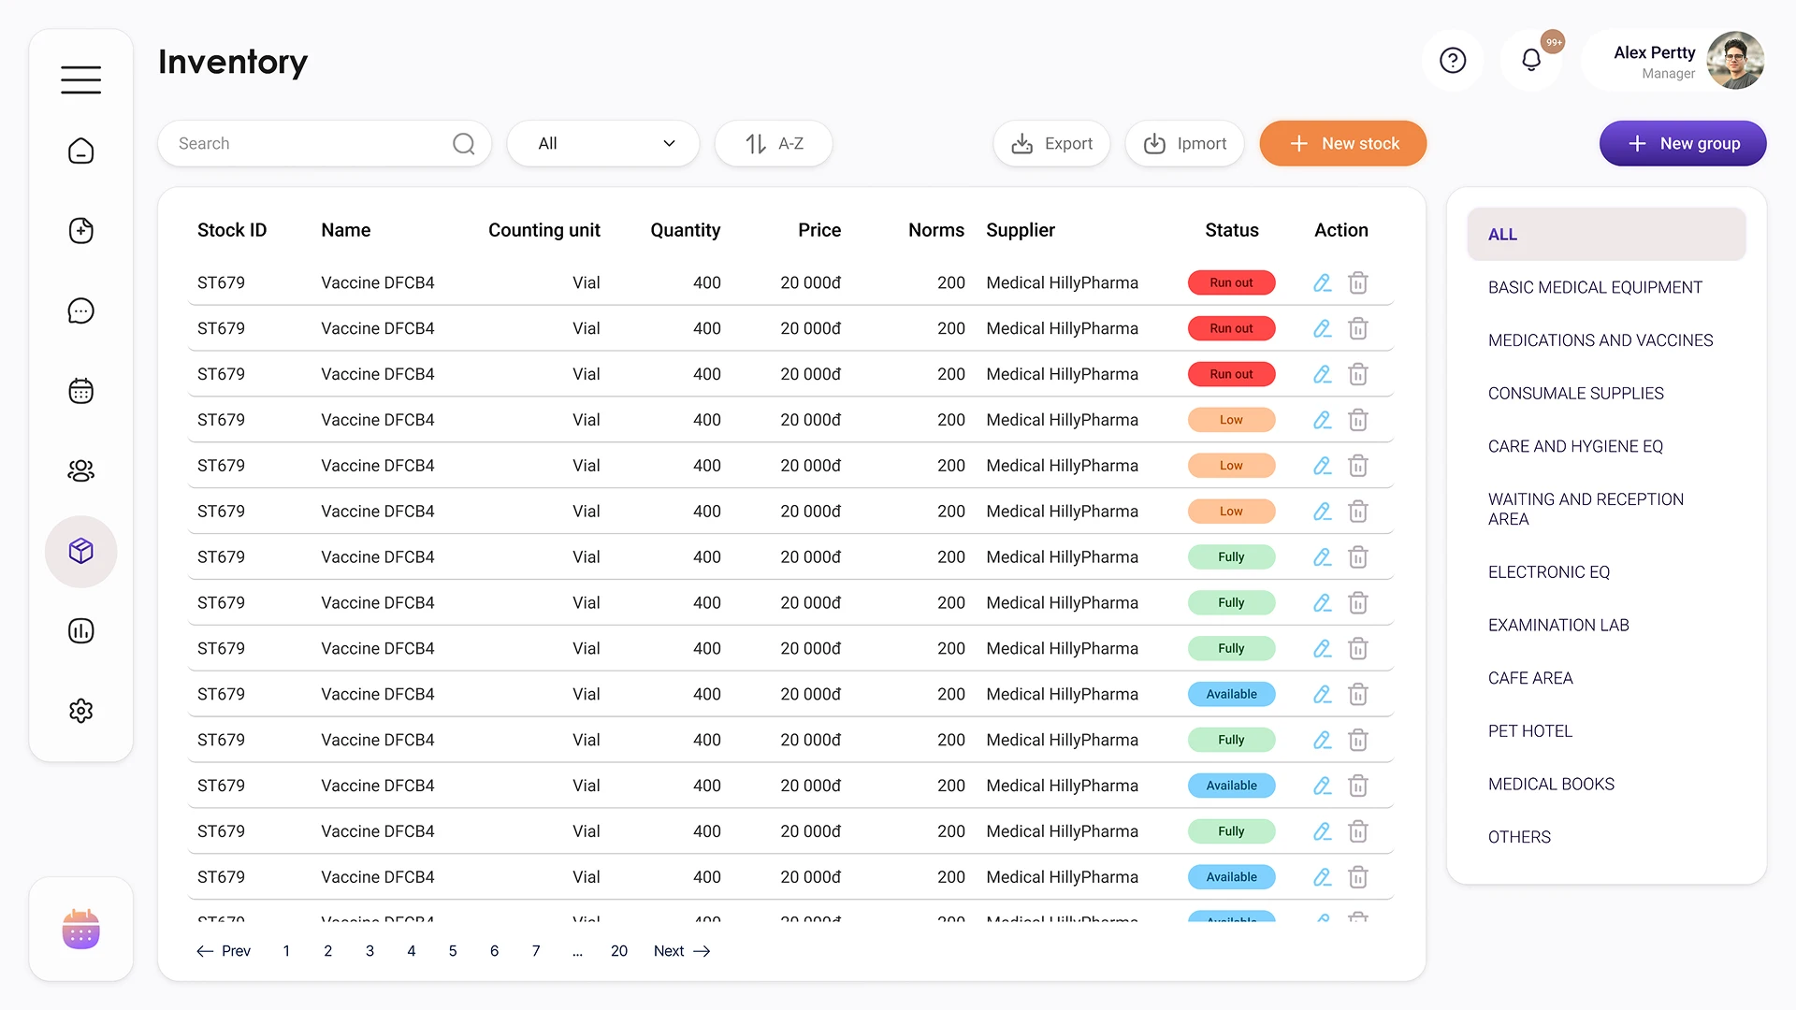The height and width of the screenshot is (1010, 1796).
Task: Open the Inventory box icon in sidebar
Action: click(80, 551)
